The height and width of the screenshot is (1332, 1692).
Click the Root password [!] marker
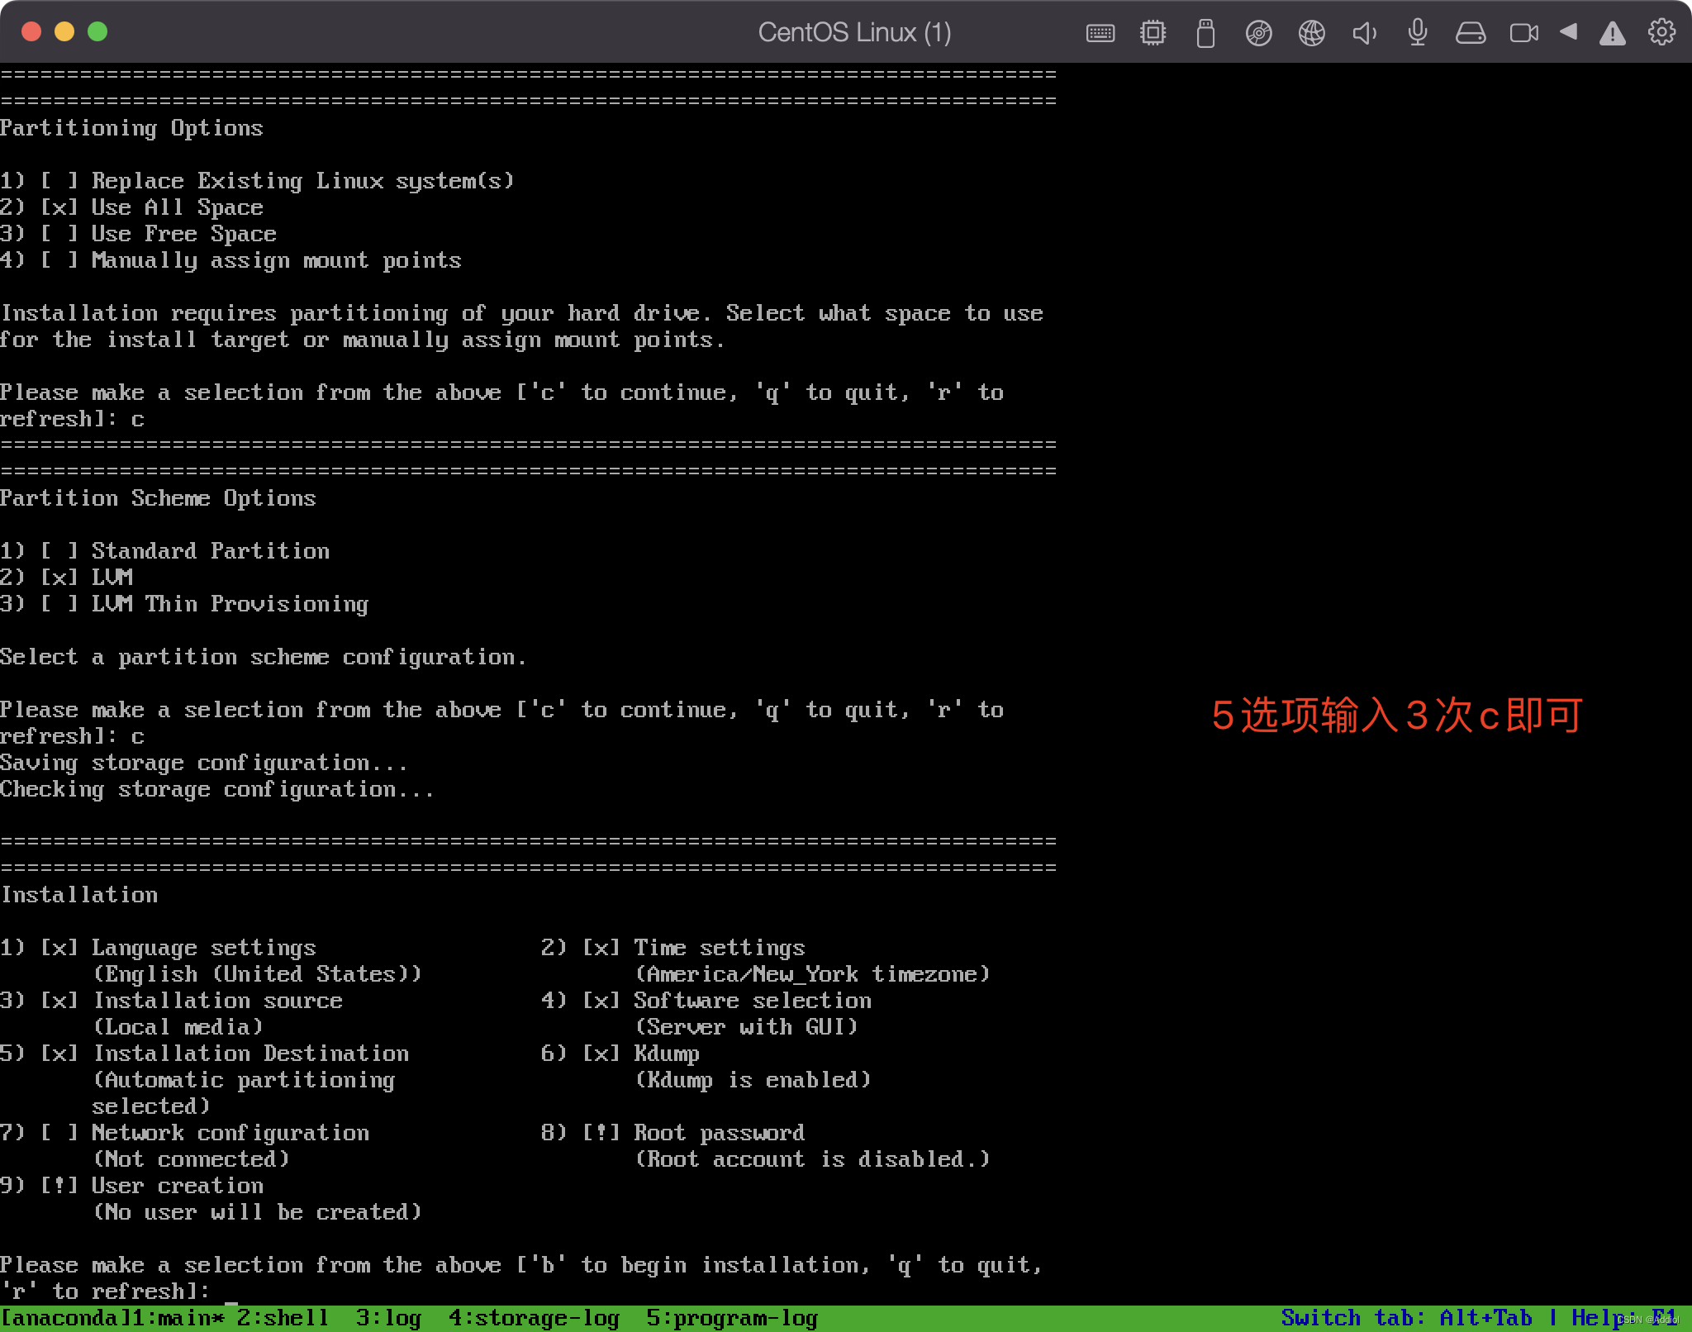click(x=601, y=1133)
